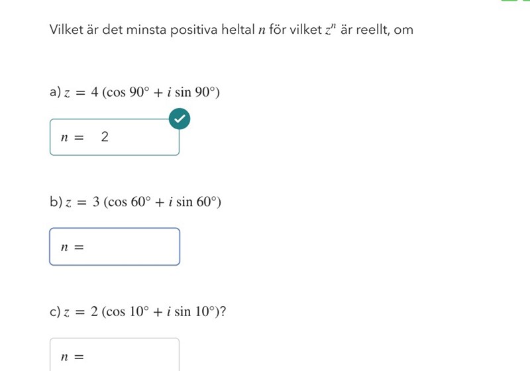The image size is (530, 371).
Task: Click the 'a)' part label
Action: coord(55,92)
